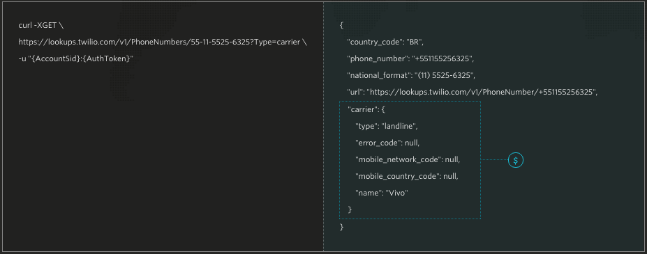Click the opening brace of JSON response
Viewport: 647px width, 254px height.
point(342,26)
